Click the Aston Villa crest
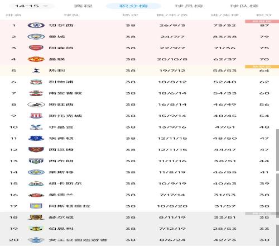The image size is (279, 246). [36, 206]
